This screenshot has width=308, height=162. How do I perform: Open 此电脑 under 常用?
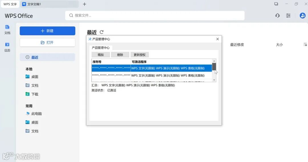pos(34,114)
